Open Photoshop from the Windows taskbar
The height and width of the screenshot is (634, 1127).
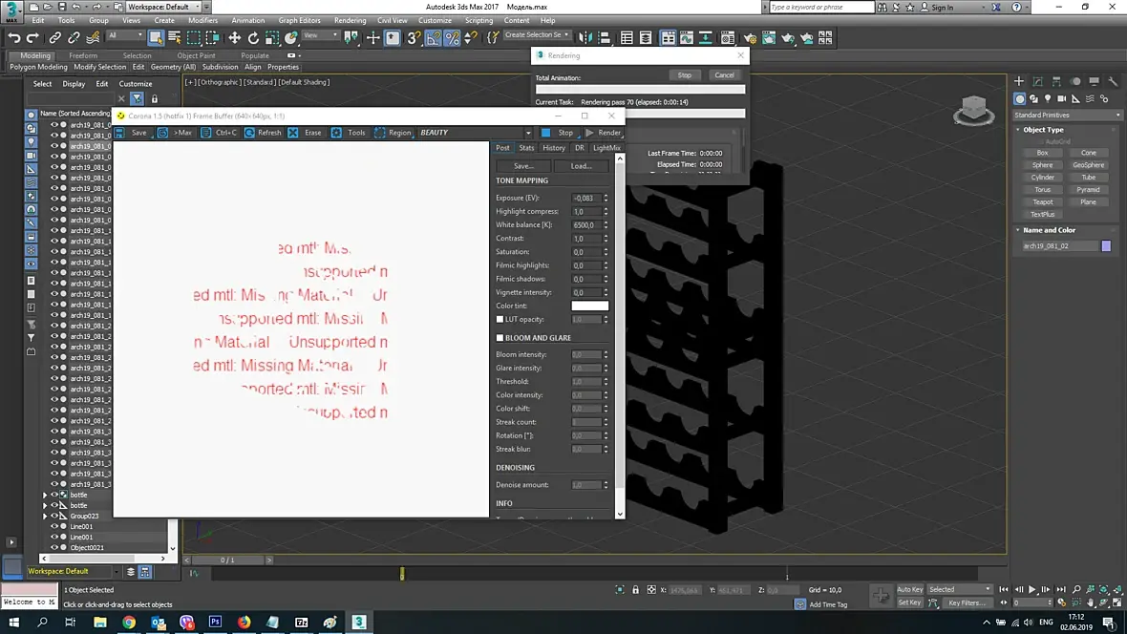tap(215, 622)
